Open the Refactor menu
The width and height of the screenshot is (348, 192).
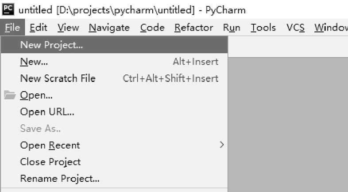194,27
